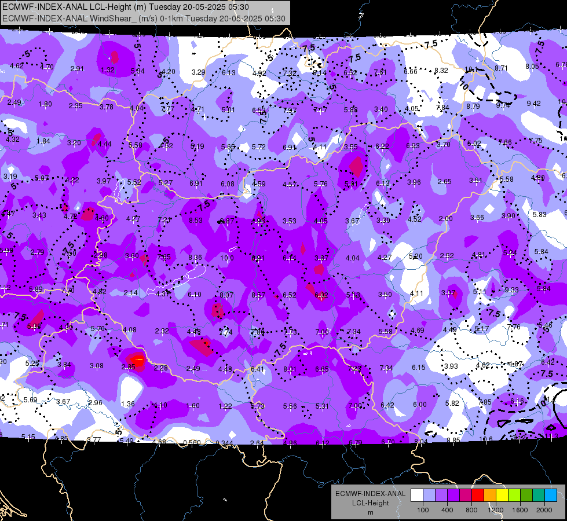567x521 pixels.
Task: Click the grid value 3.29
Action: [199, 72]
